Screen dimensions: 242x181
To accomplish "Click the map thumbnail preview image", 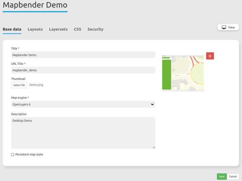I will [x=182, y=73].
